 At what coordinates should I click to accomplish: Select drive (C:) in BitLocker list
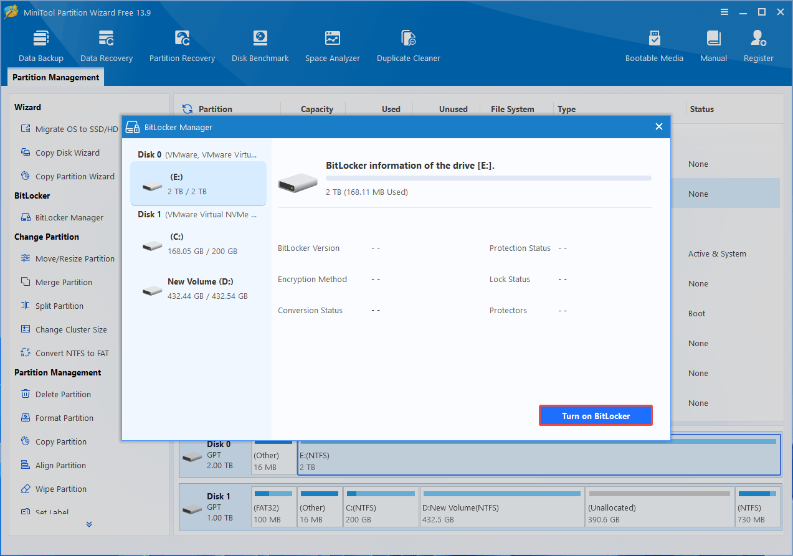[x=198, y=244]
